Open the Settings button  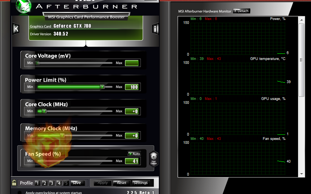[x=140, y=183]
